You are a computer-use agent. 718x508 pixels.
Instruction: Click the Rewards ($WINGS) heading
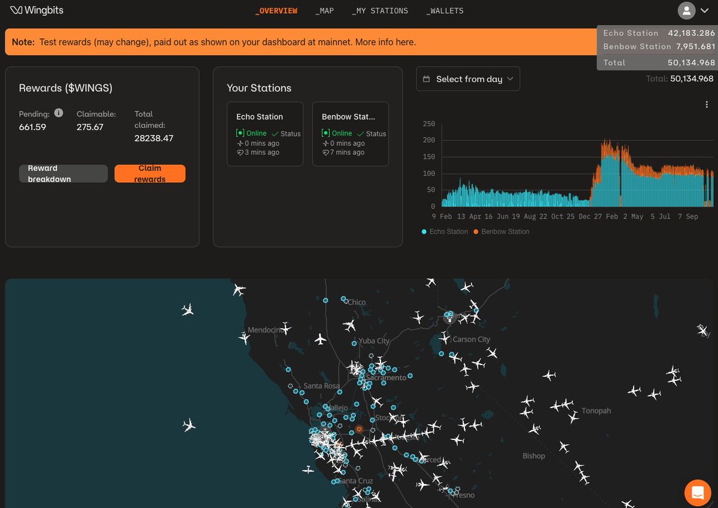(66, 88)
